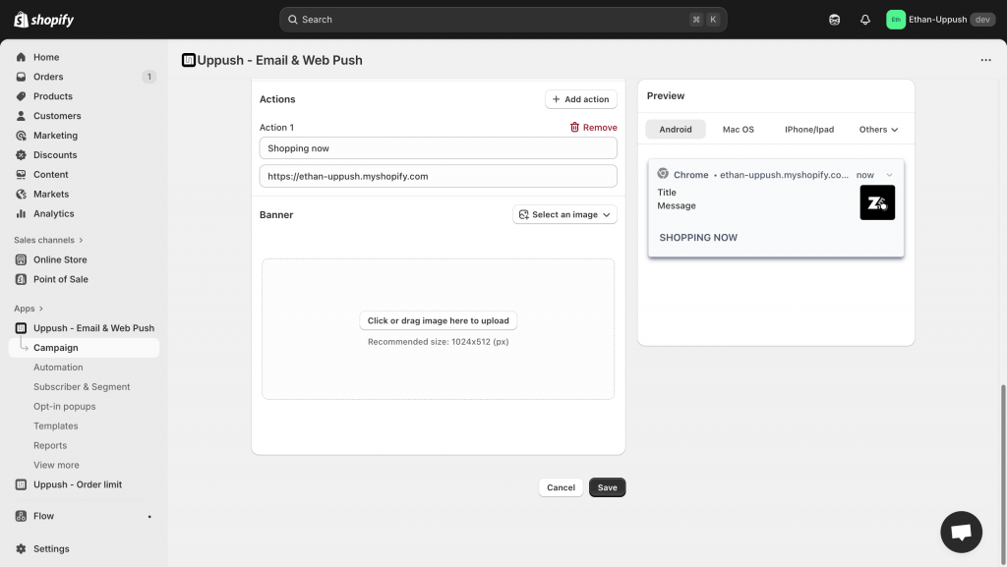1007x567 pixels.
Task: Open the chat support bubble
Action: click(x=961, y=532)
